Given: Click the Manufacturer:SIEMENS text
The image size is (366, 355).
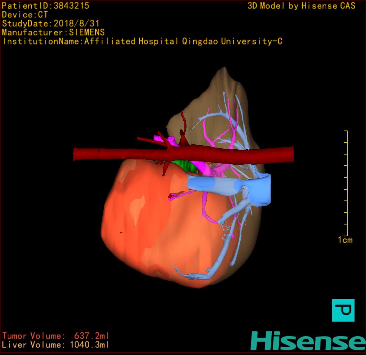Looking at the screenshot, I should click(x=53, y=32).
